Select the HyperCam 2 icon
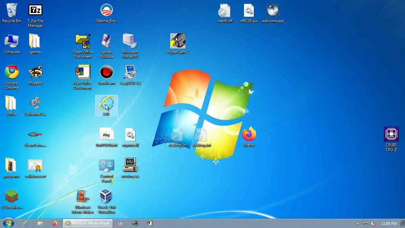Image resolution: width=405 pixels, height=228 pixels. 178,44
